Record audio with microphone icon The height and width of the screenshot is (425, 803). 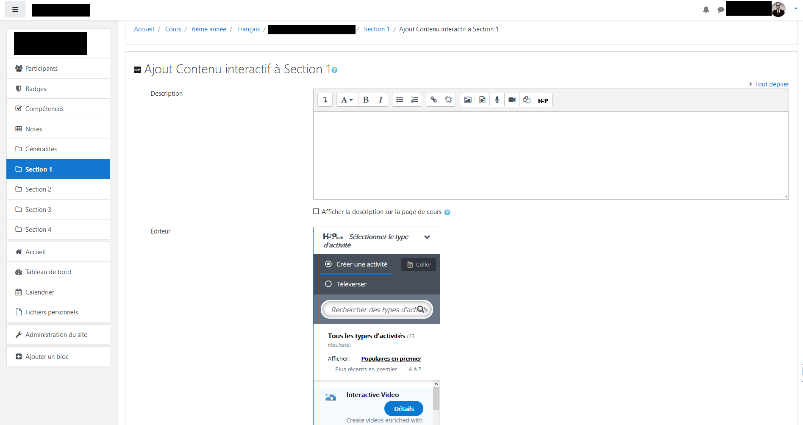click(x=497, y=100)
